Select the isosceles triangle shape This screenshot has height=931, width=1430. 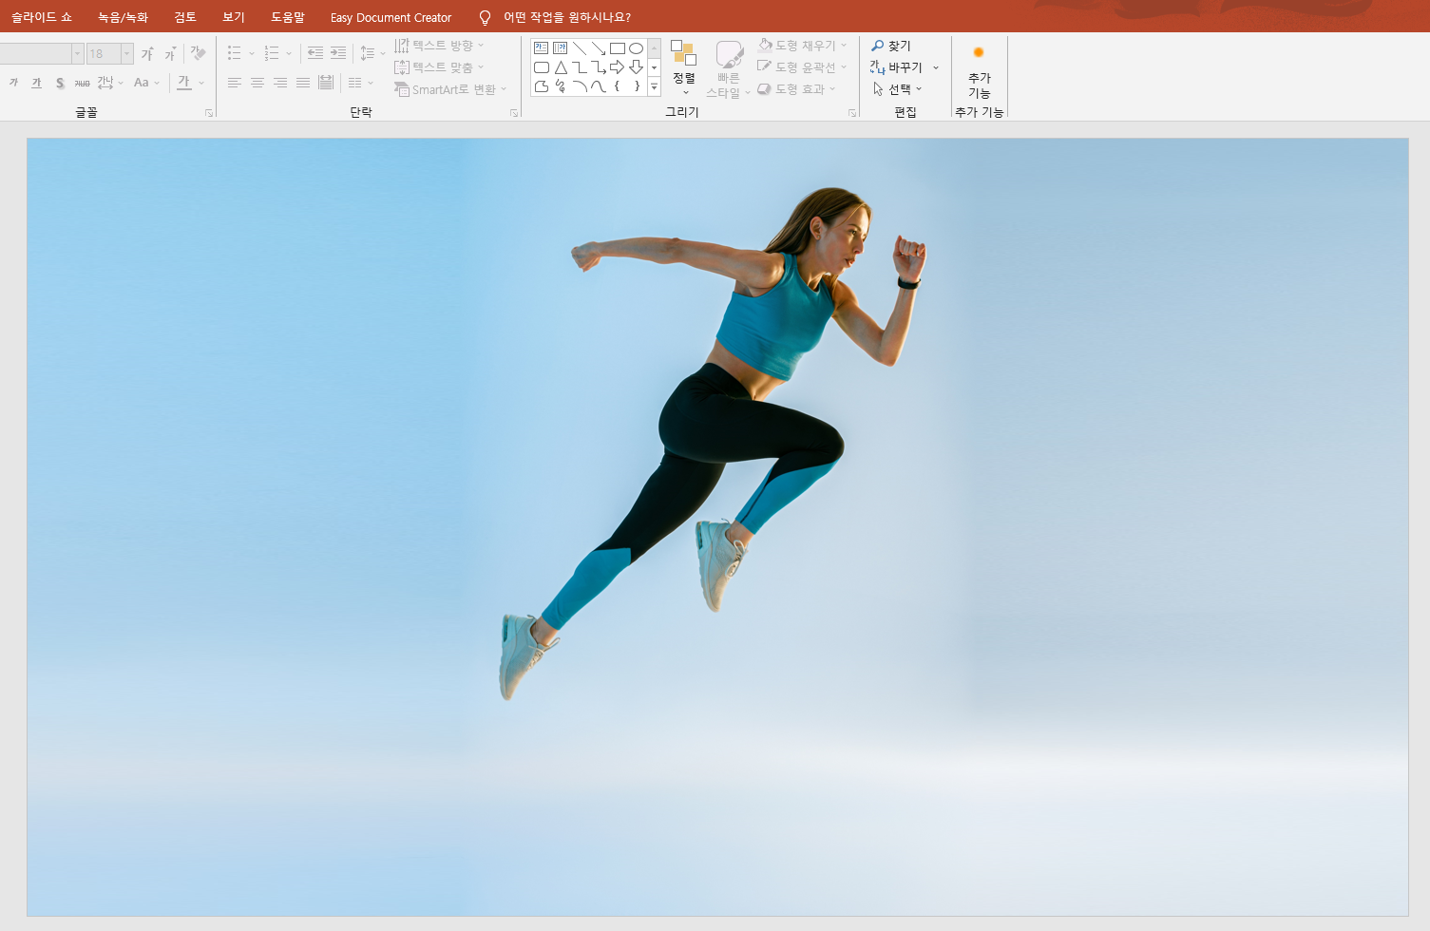click(561, 67)
